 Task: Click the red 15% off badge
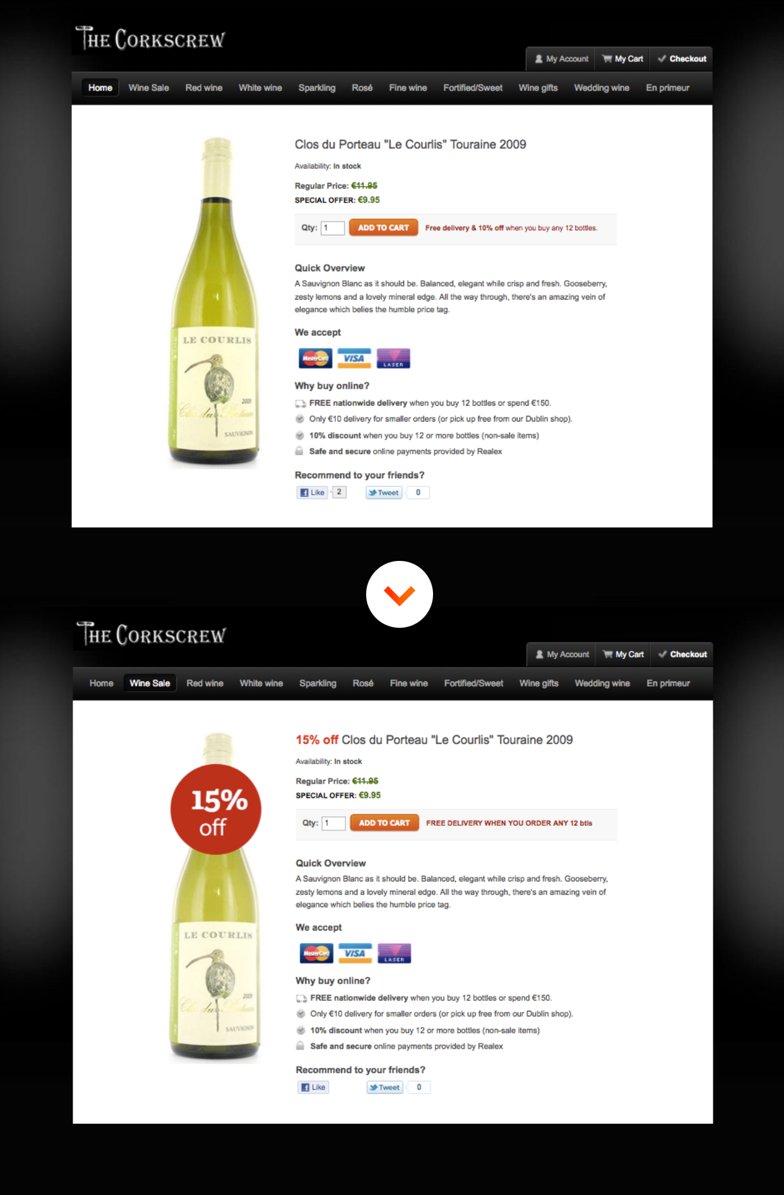click(216, 809)
